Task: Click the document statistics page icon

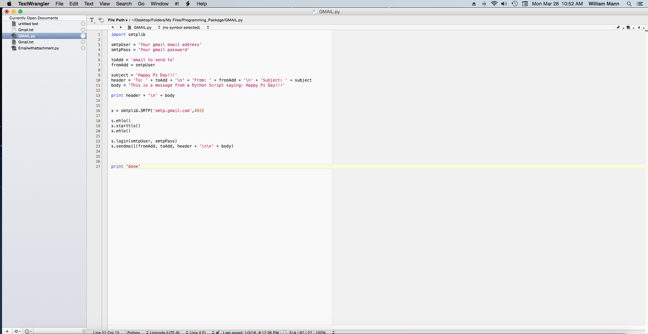Action: pyautogui.click(x=285, y=332)
